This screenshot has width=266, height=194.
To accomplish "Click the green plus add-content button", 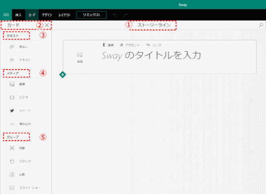I will click(63, 75).
